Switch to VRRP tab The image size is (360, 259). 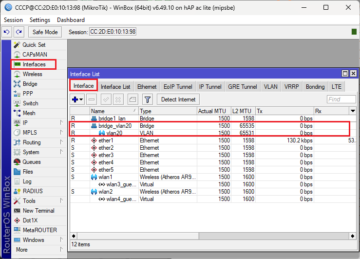pos(292,87)
